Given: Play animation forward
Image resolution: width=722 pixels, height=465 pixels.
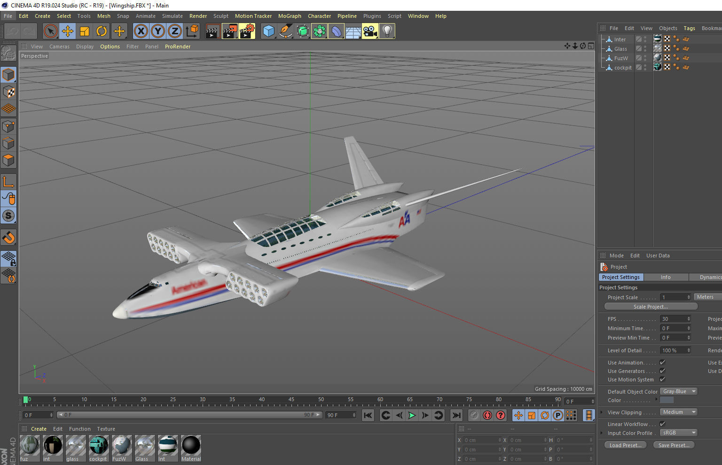Looking at the screenshot, I should coord(412,415).
